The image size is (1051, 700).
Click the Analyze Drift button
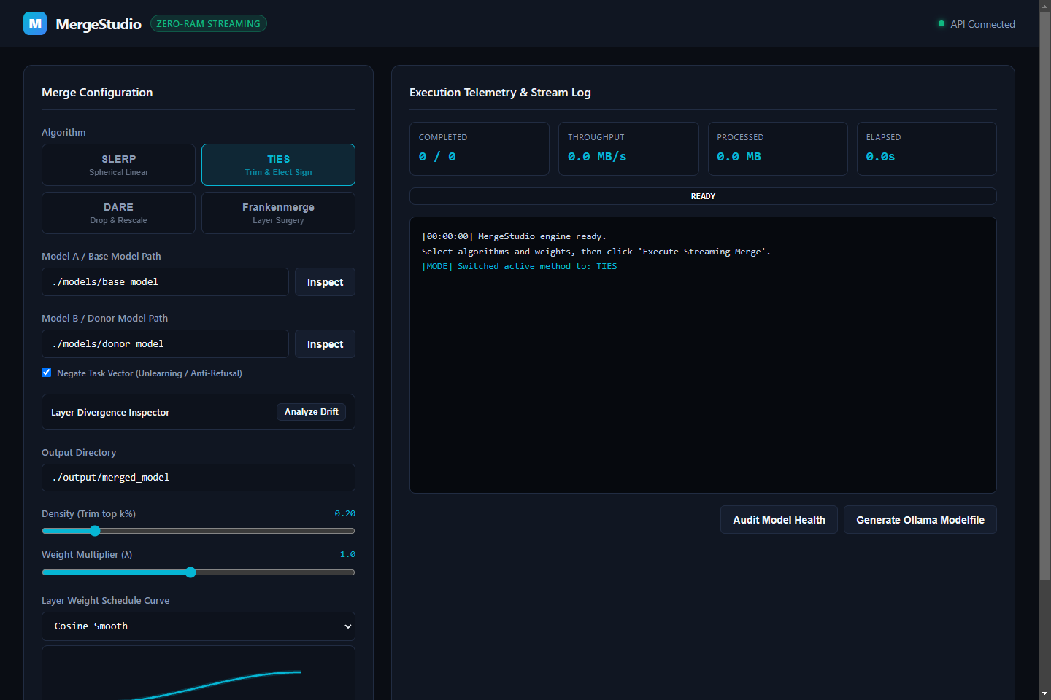(311, 412)
